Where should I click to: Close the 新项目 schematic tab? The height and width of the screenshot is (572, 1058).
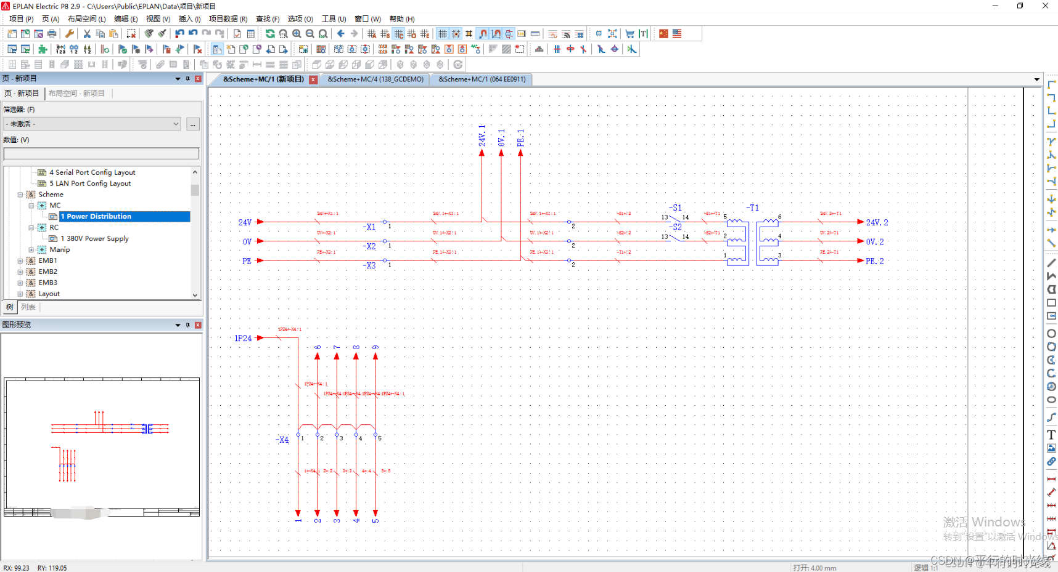point(314,79)
